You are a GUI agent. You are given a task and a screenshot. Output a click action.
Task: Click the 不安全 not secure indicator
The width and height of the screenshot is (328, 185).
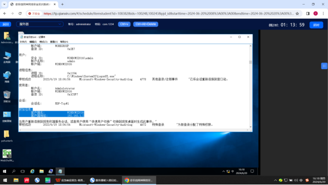[34, 14]
